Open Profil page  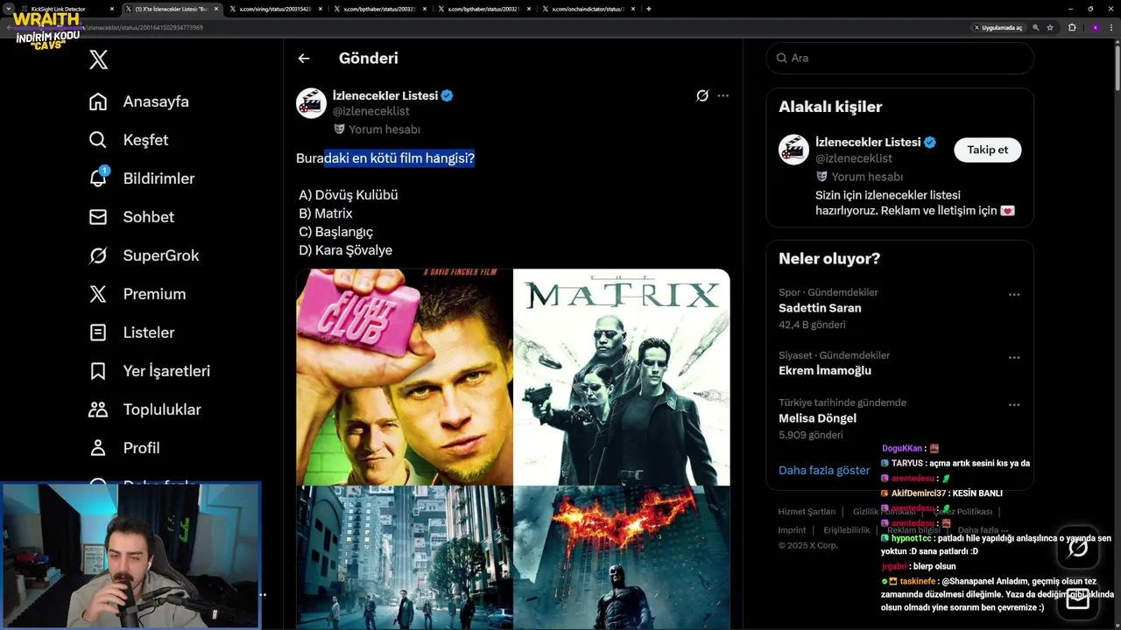(x=124, y=448)
